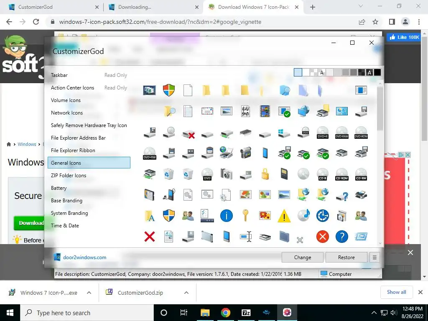Image resolution: width=428 pixels, height=321 pixels.
Task: Pick the DVD-R disc icon
Action: 323,132
